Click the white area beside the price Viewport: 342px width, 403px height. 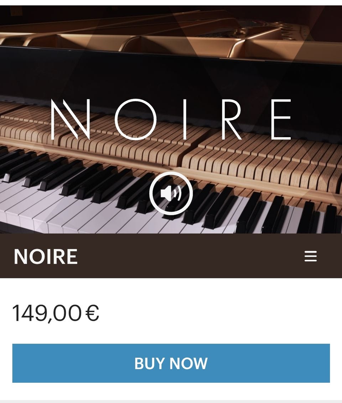coord(218,313)
